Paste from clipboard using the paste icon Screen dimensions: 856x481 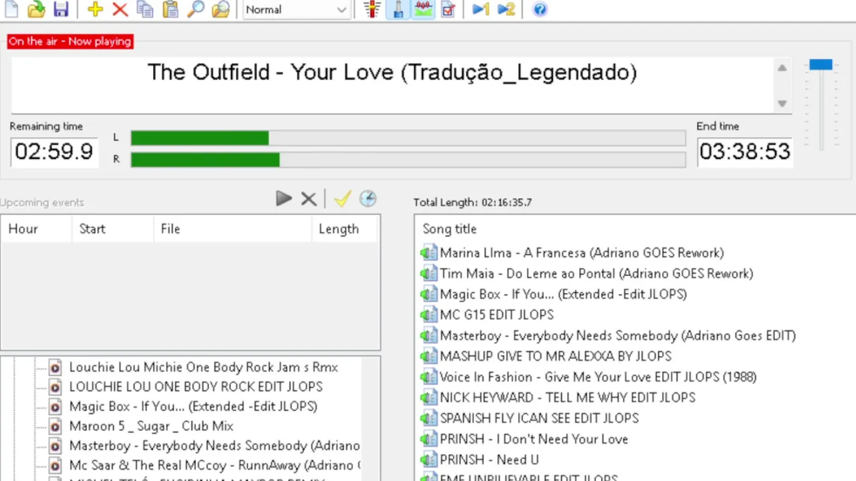(x=171, y=9)
